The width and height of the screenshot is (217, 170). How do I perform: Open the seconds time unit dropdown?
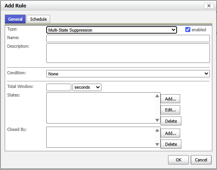point(87,87)
